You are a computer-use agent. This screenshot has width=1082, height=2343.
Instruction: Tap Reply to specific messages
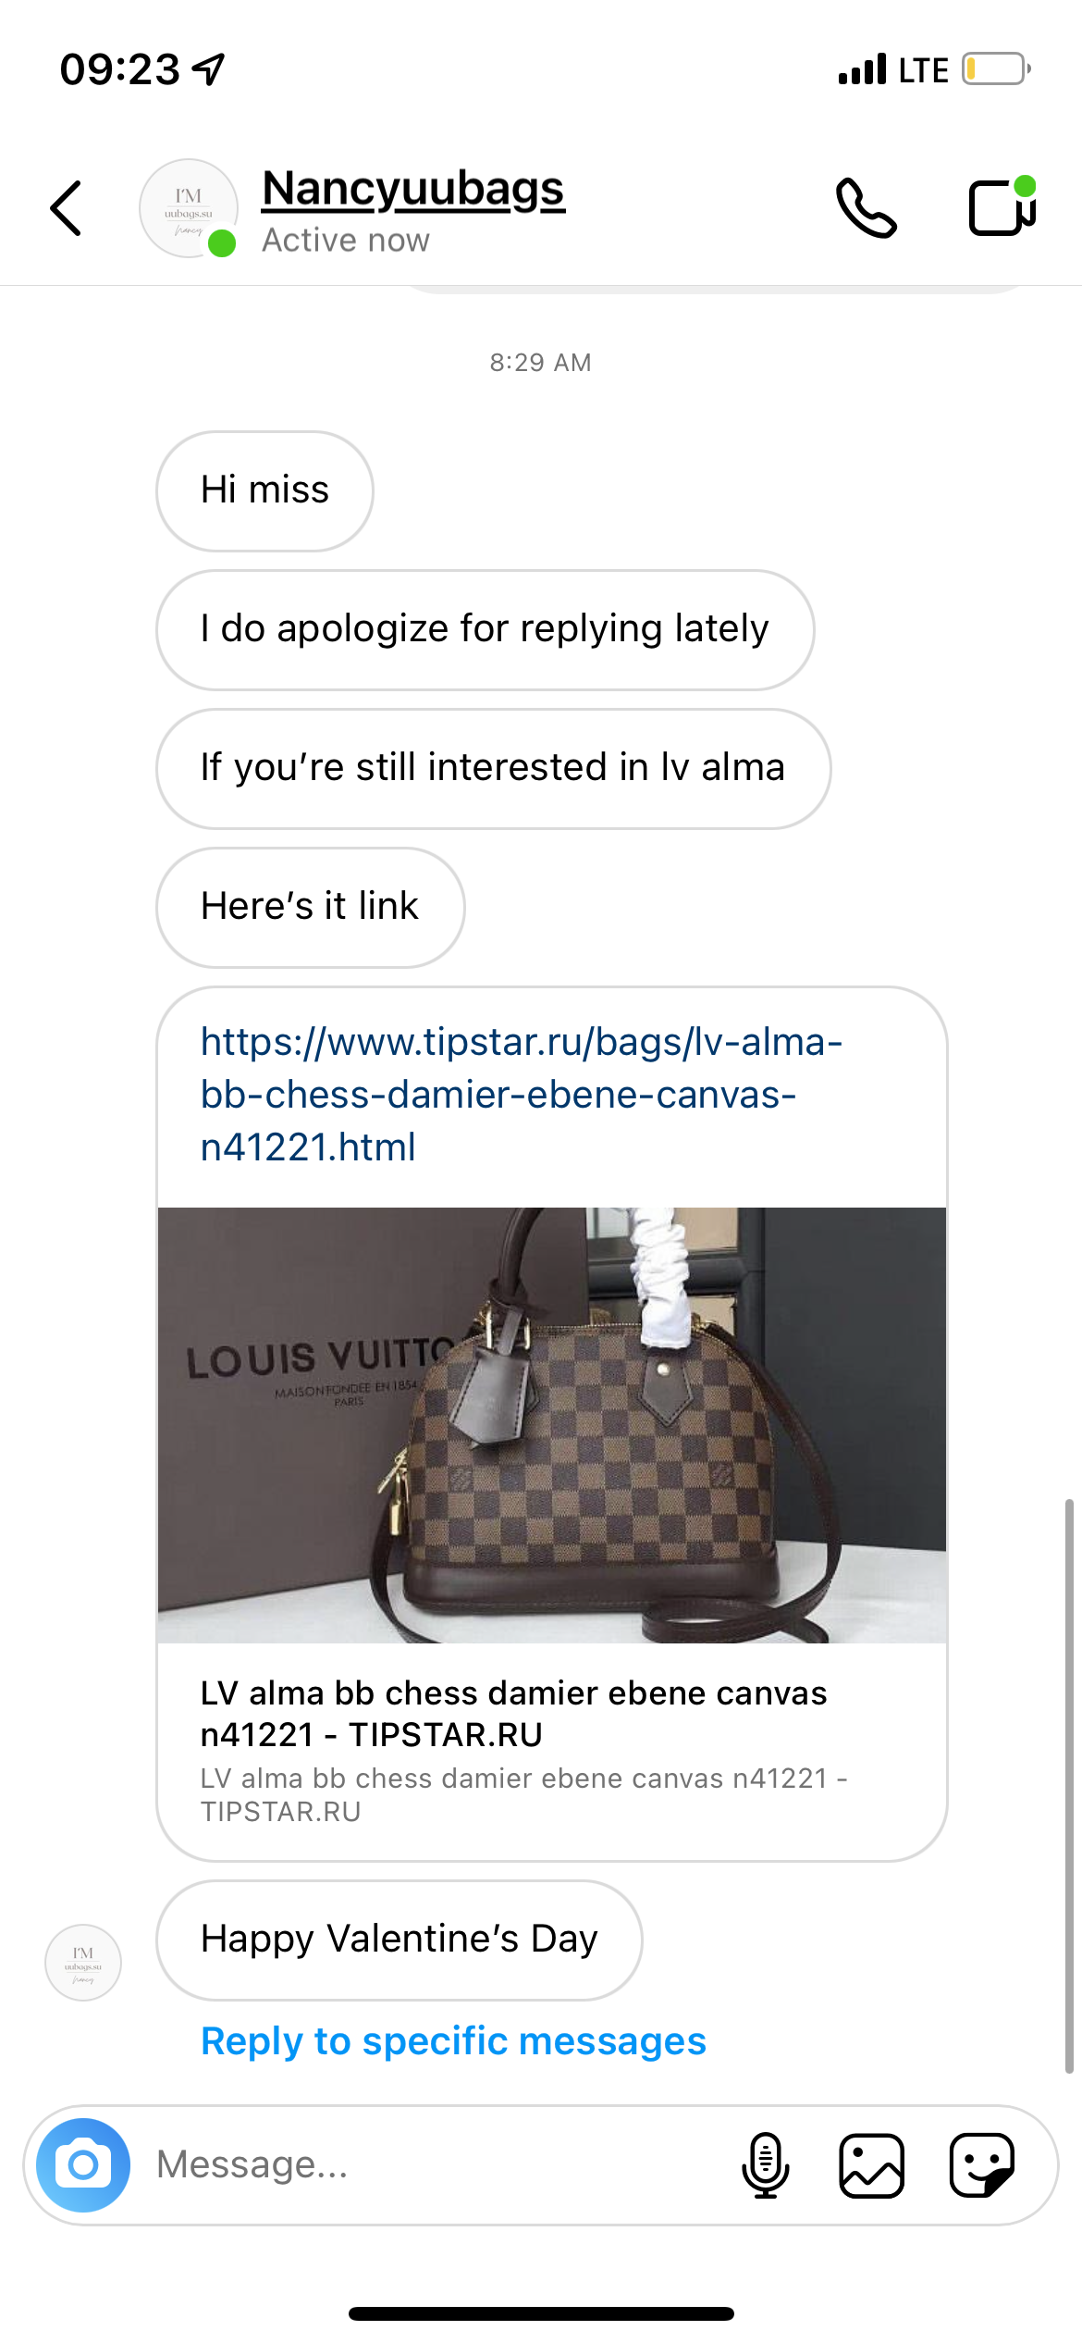pos(453,2040)
